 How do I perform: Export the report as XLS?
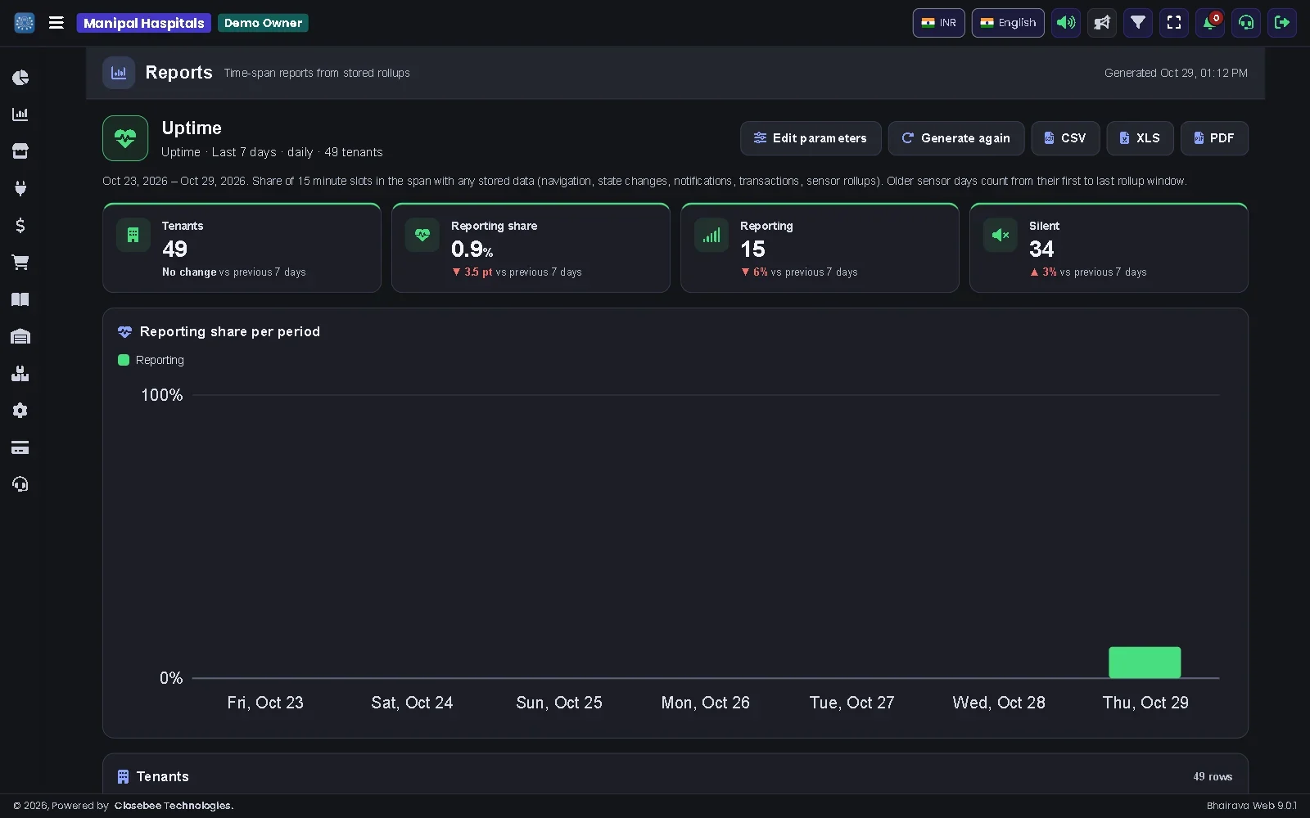1140,138
